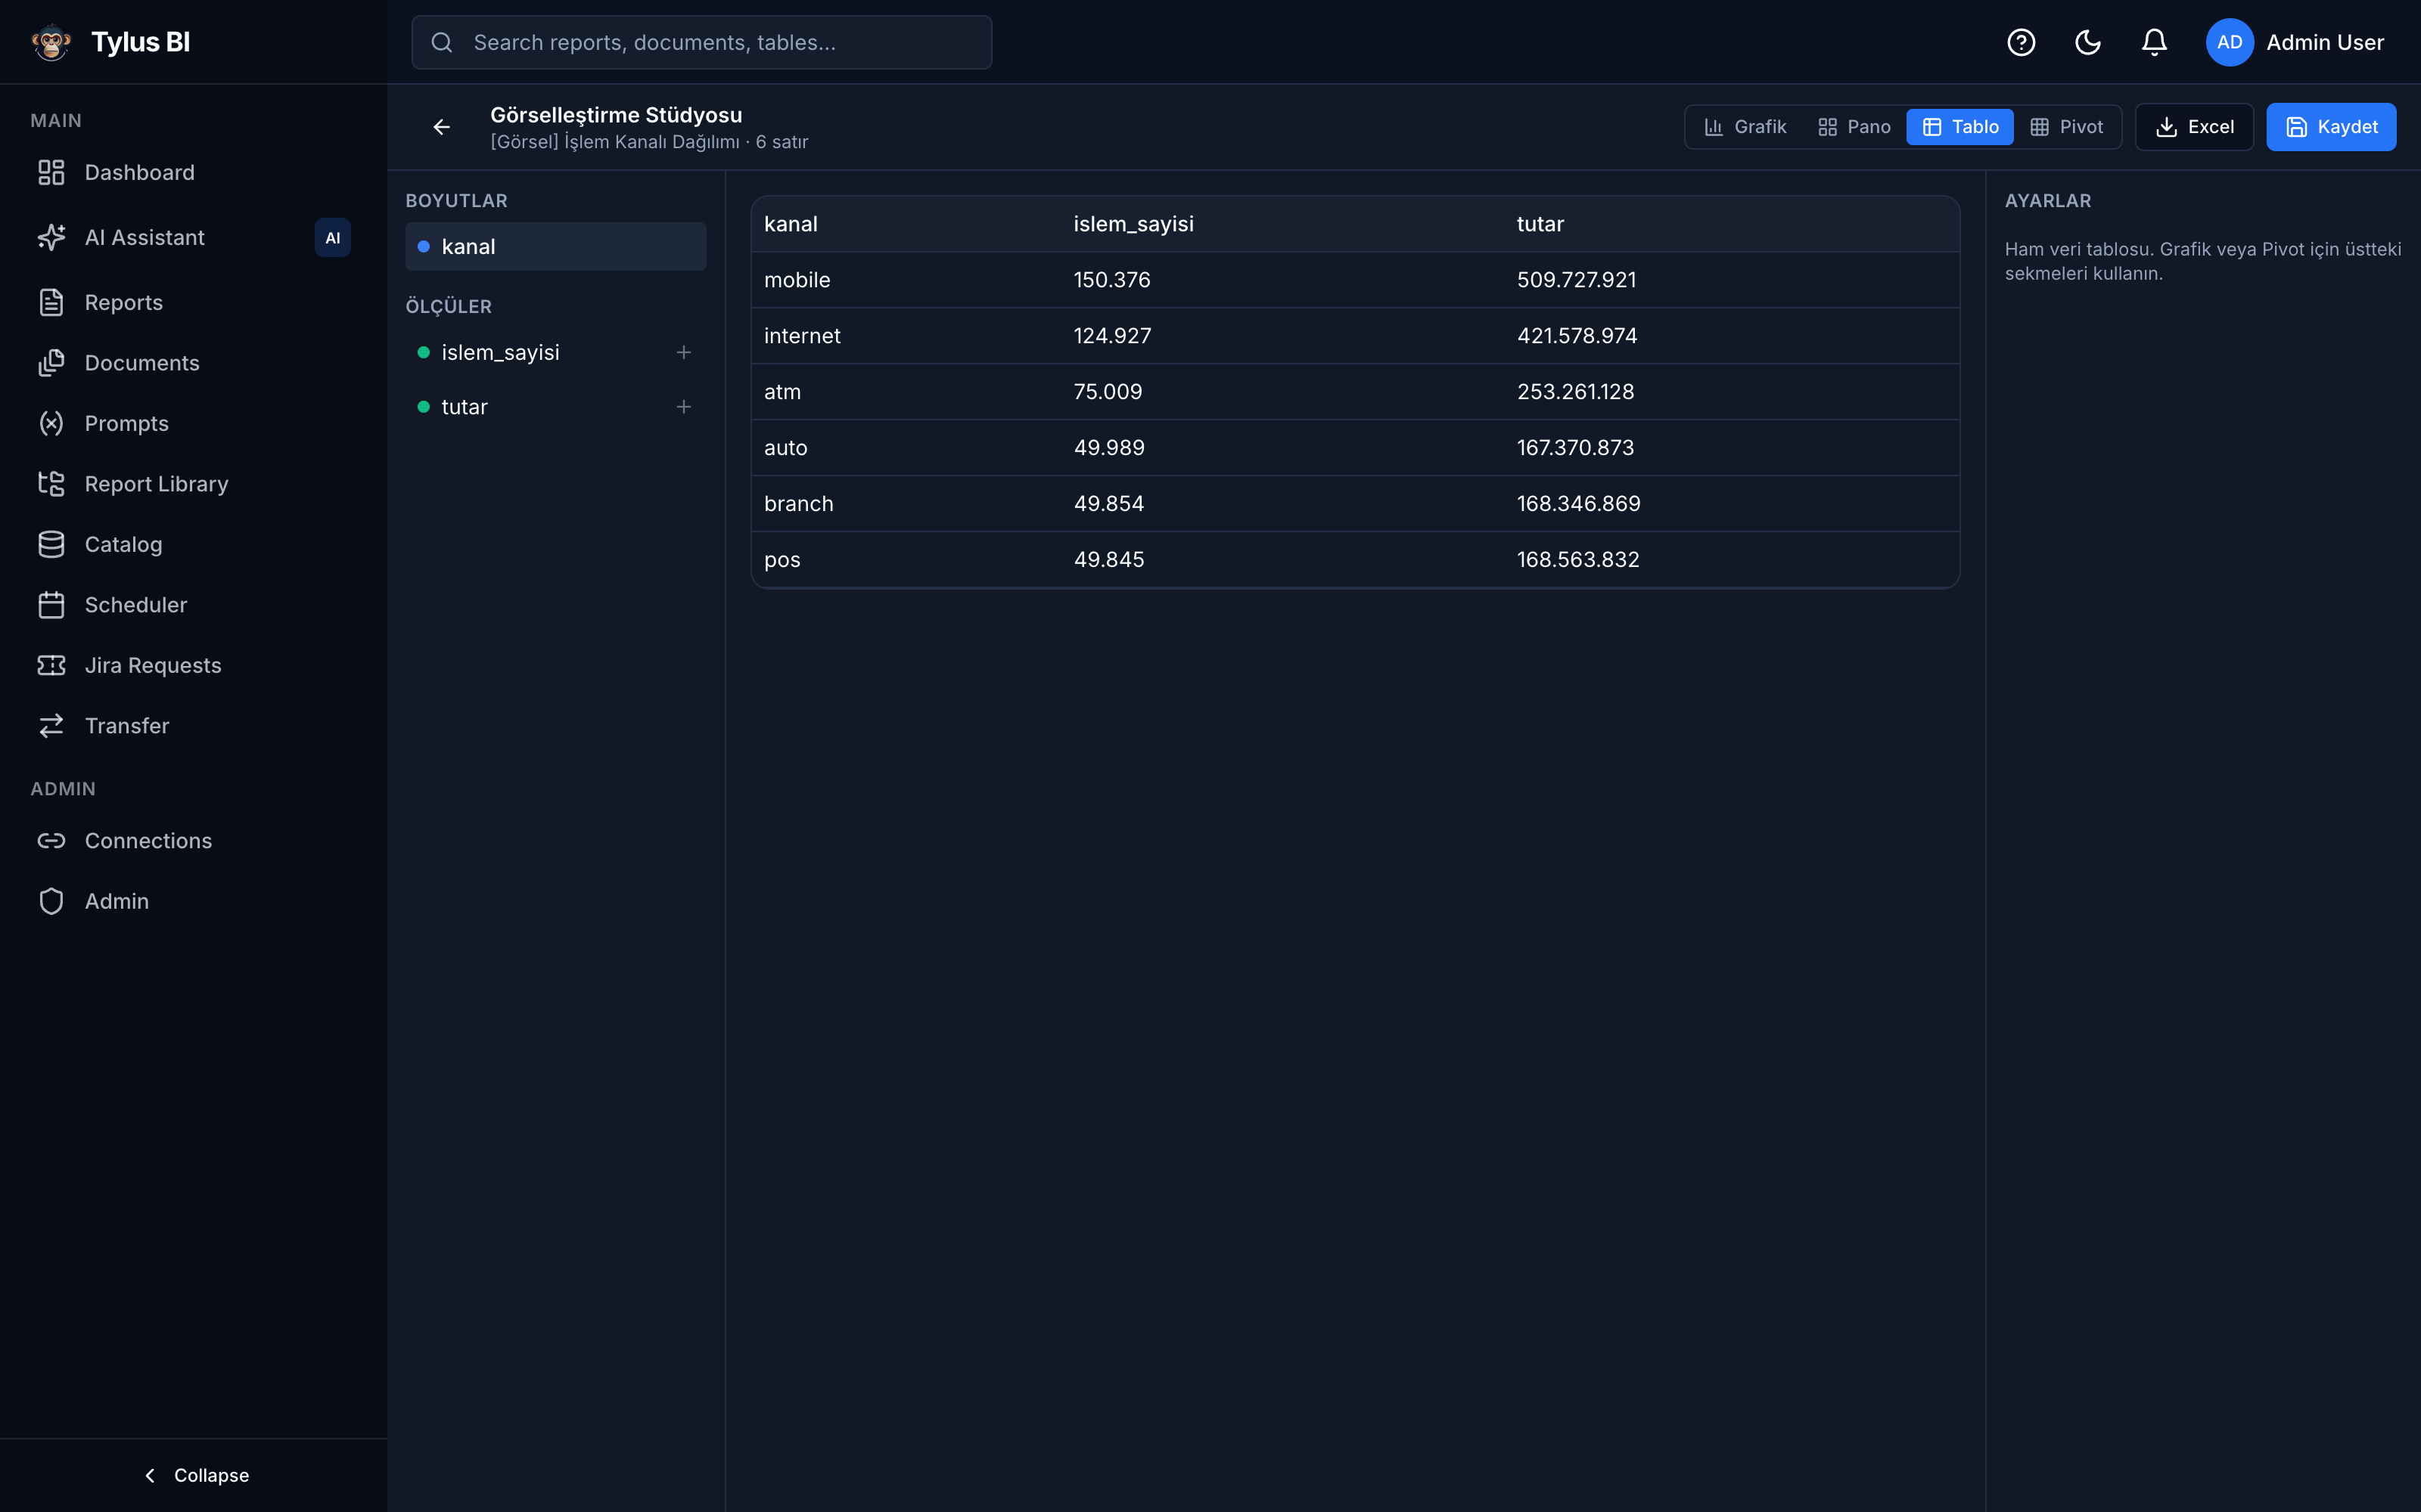This screenshot has width=2421, height=1512.
Task: Click the Kaydet save button
Action: coord(2331,127)
